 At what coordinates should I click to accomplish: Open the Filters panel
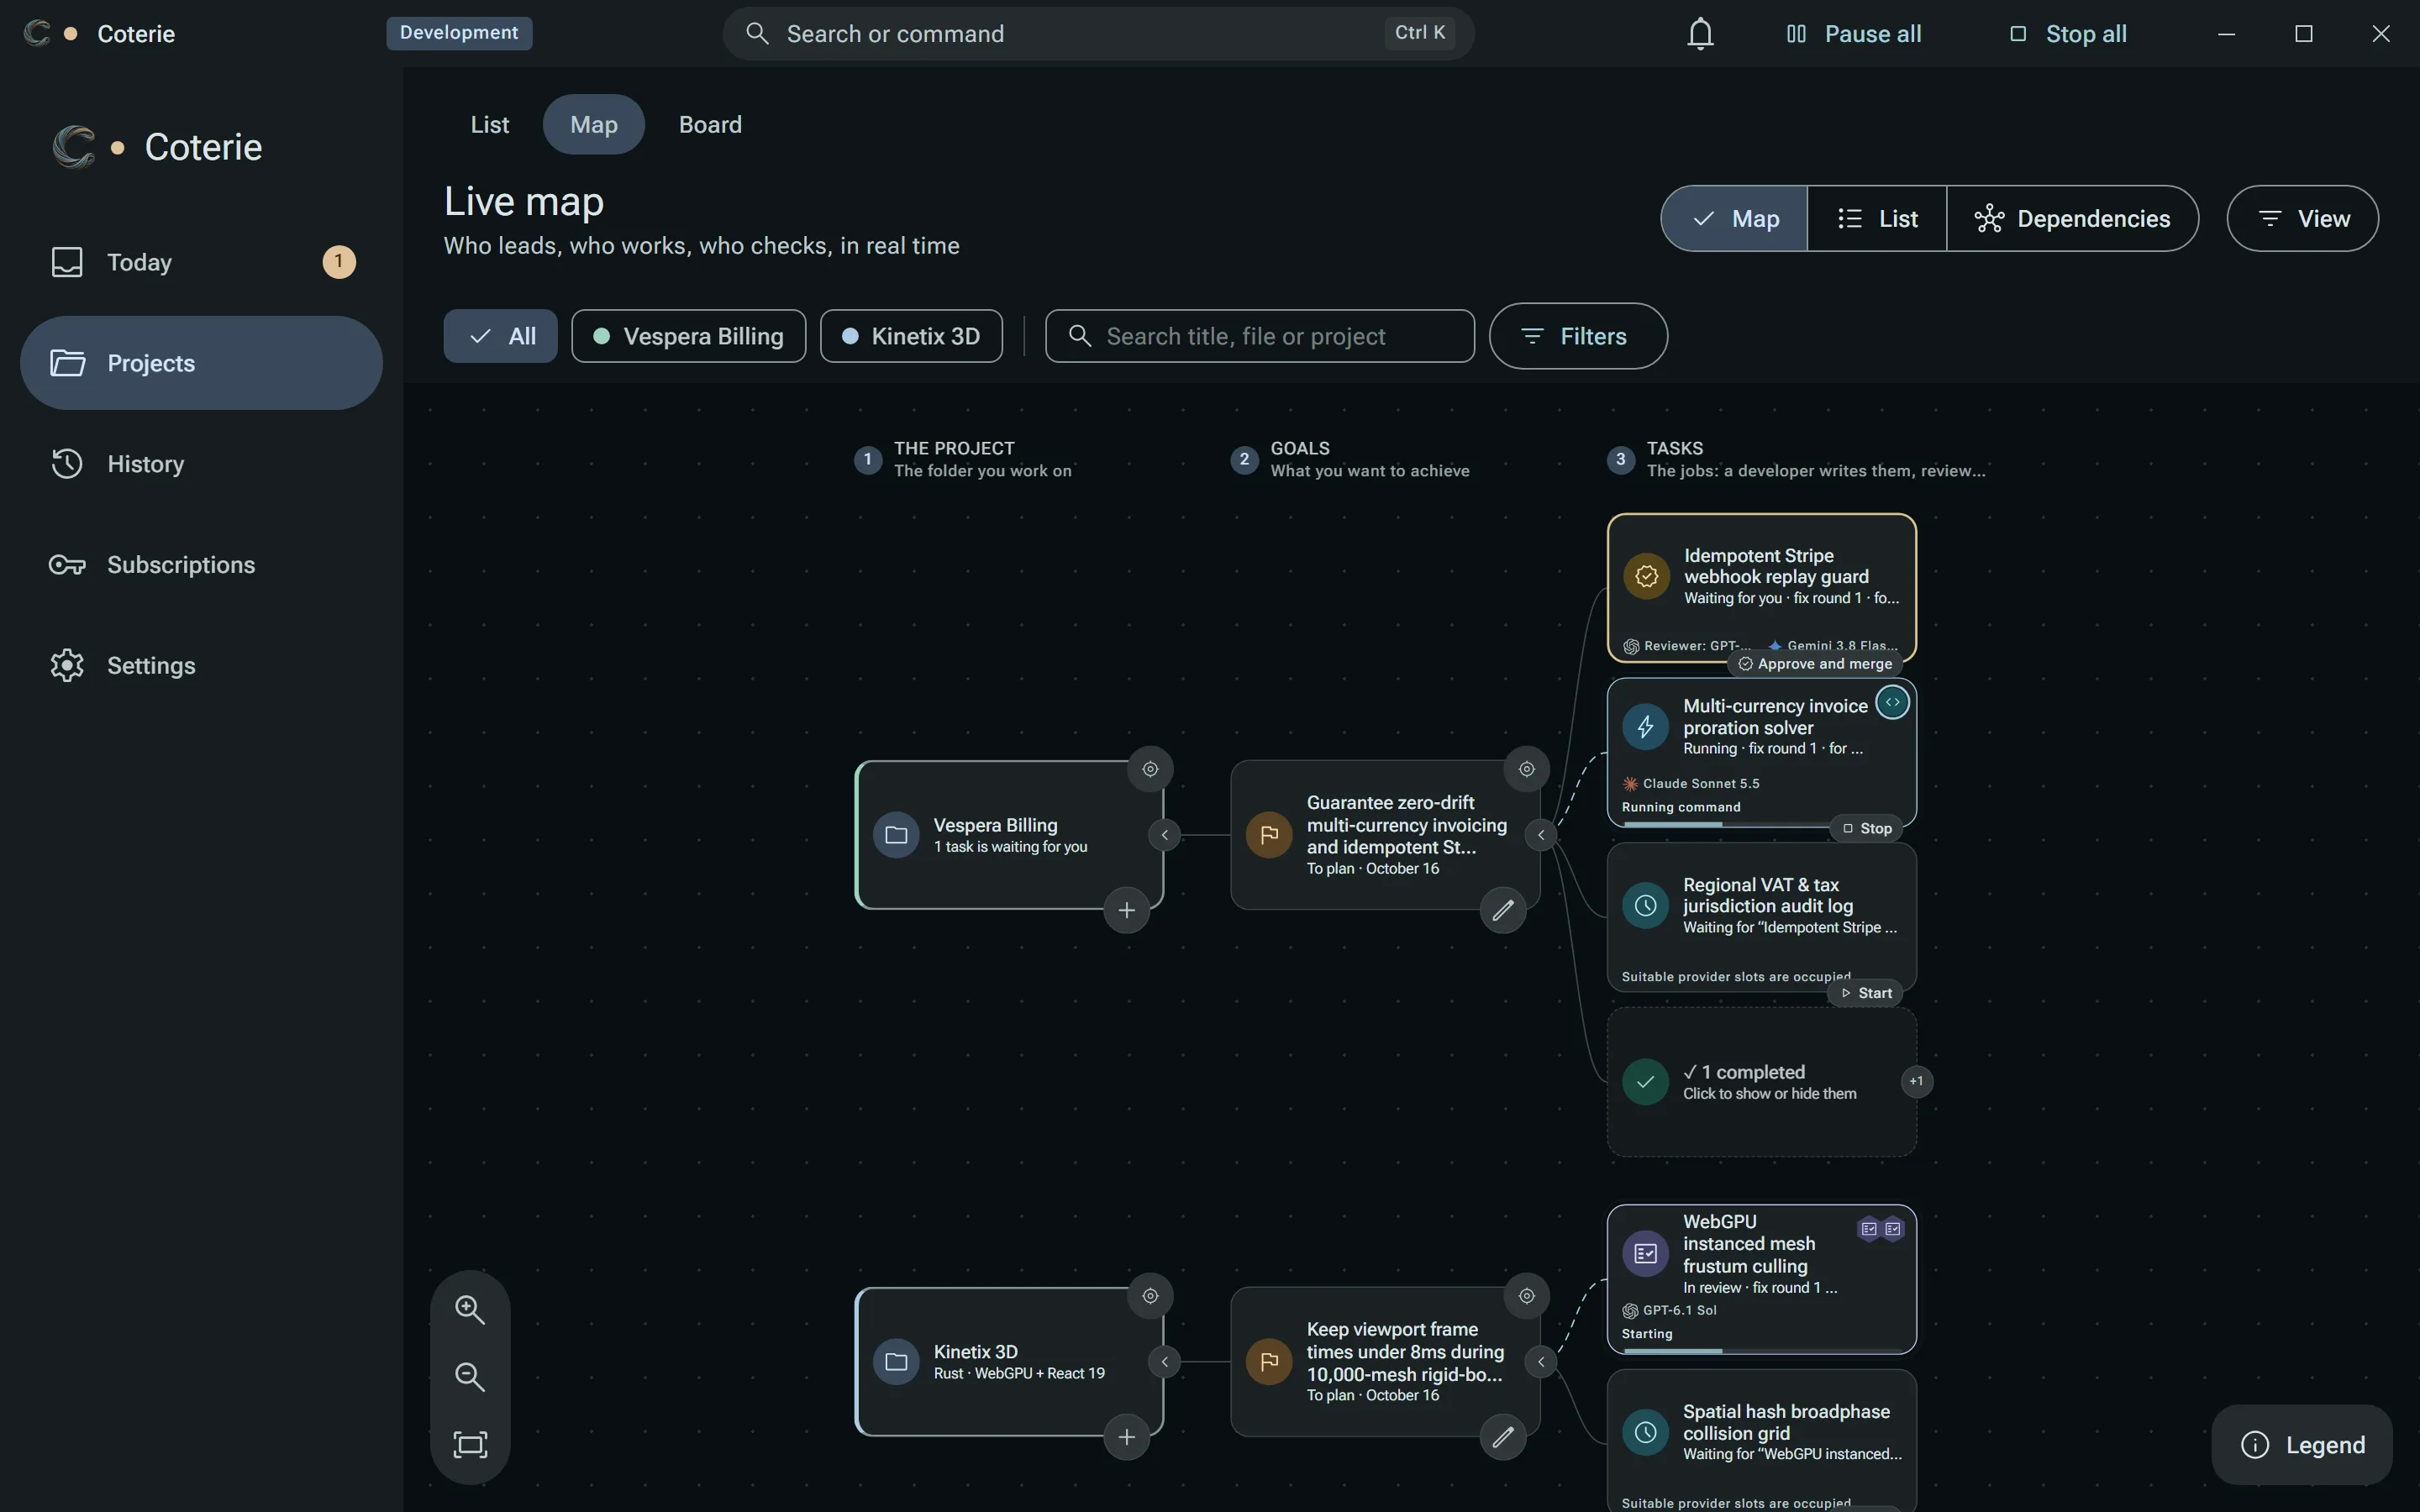pyautogui.click(x=1578, y=336)
